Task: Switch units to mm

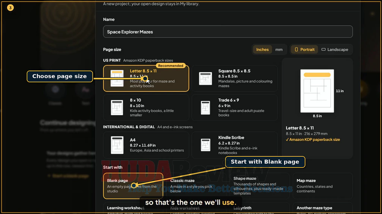Action: click(279, 49)
